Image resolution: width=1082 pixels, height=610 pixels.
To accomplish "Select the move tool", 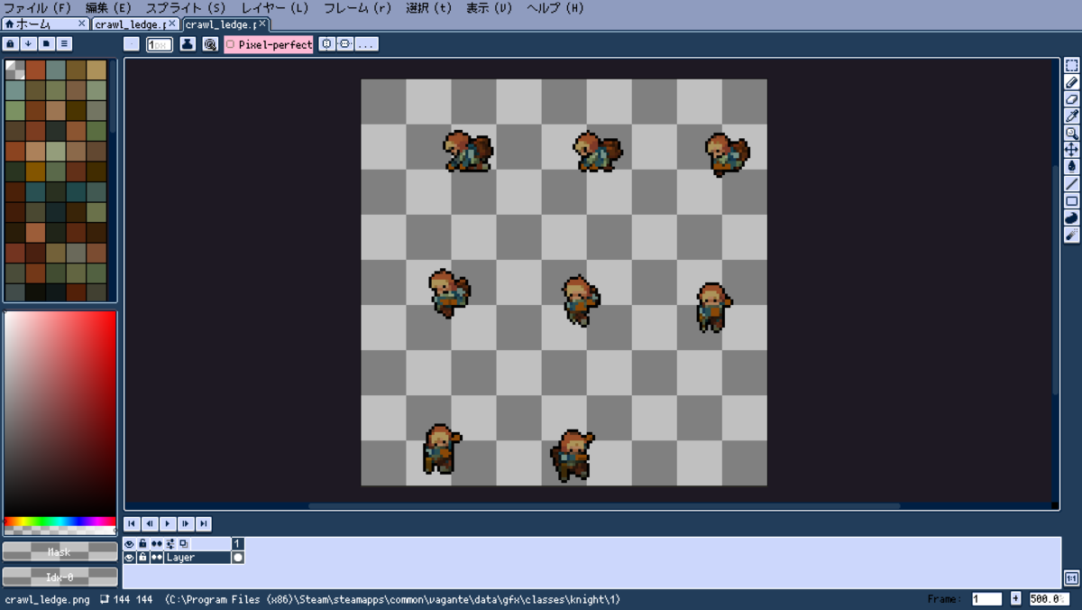I will click(1071, 150).
